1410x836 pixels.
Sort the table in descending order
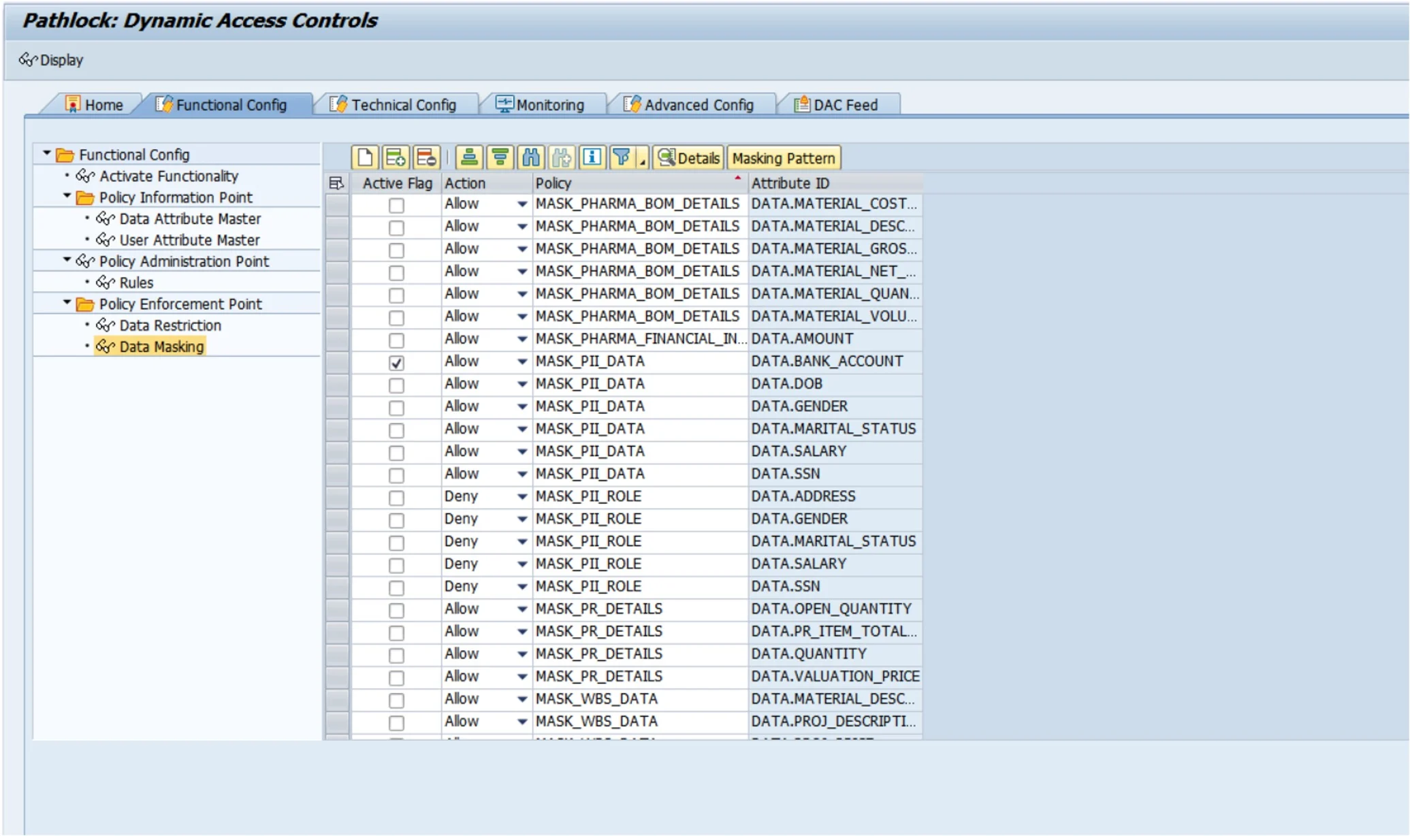pos(500,158)
